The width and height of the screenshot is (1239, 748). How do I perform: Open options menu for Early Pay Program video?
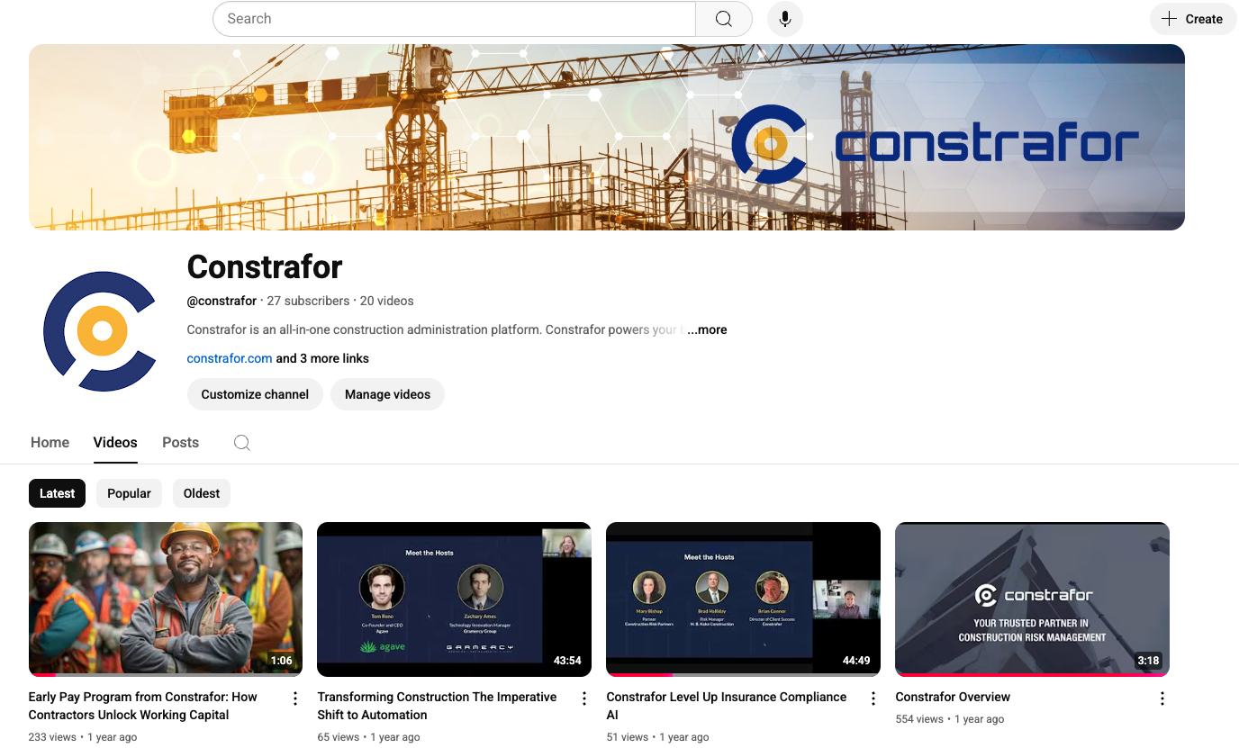click(x=295, y=698)
